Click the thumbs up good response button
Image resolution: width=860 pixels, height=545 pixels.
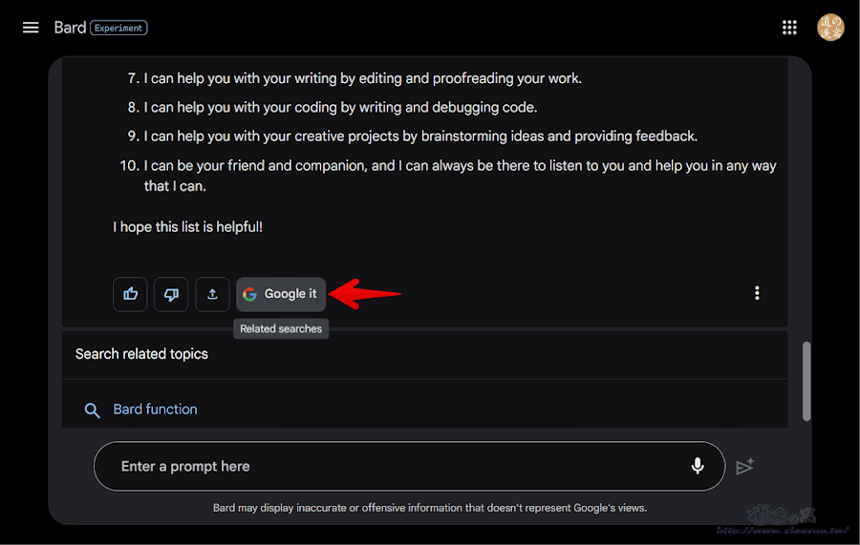coord(130,294)
